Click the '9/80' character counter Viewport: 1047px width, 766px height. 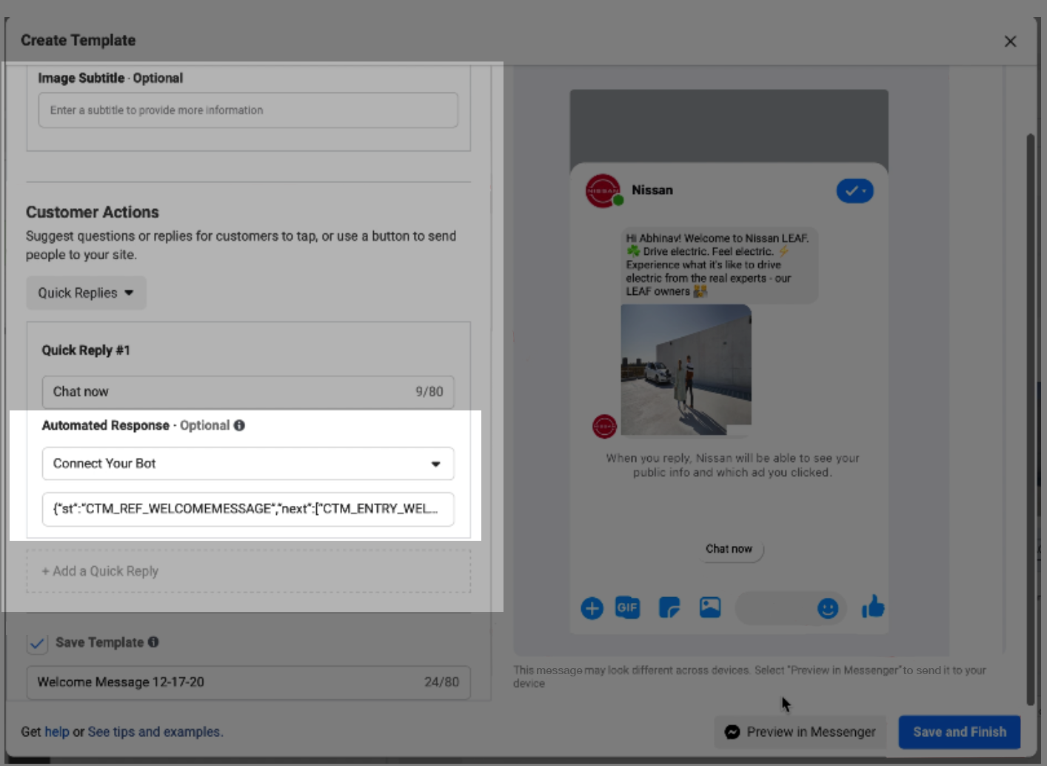tap(429, 392)
